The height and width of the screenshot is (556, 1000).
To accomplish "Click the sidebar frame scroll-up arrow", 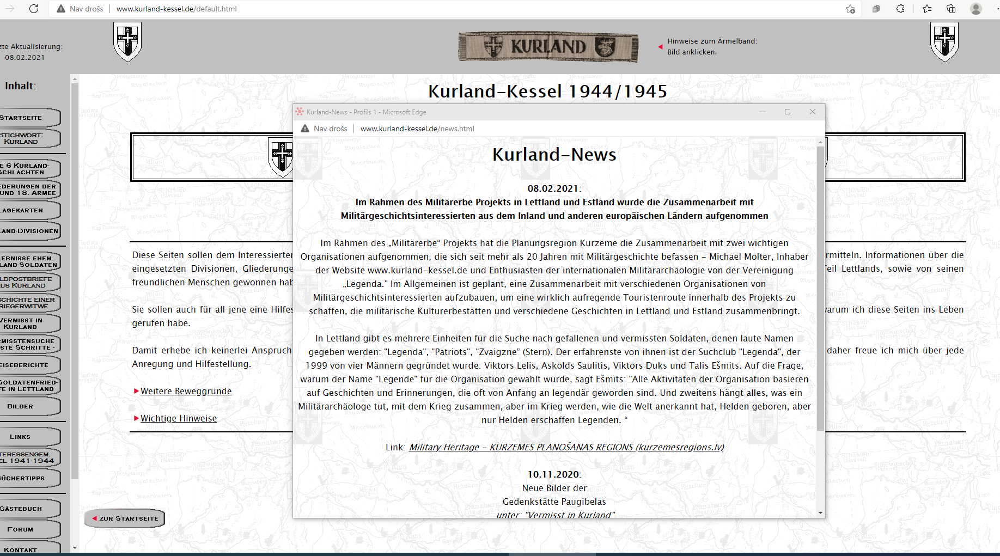I will coord(75,79).
